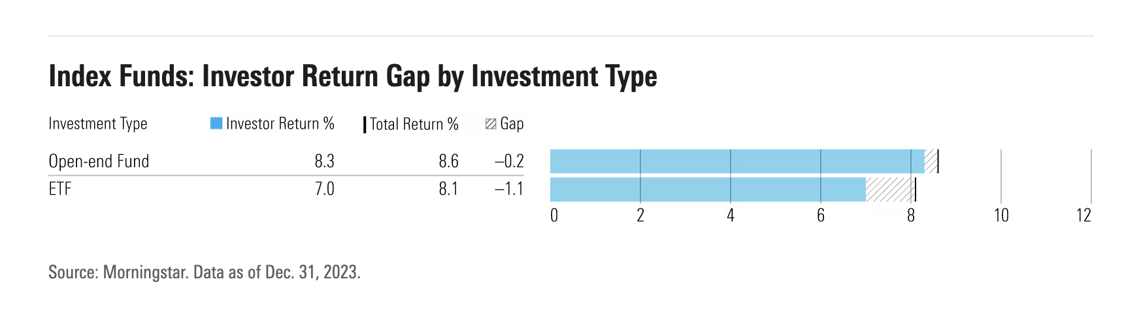This screenshot has height=328, width=1124.
Task: Click the ETF blue investor return bar
Action: click(708, 189)
